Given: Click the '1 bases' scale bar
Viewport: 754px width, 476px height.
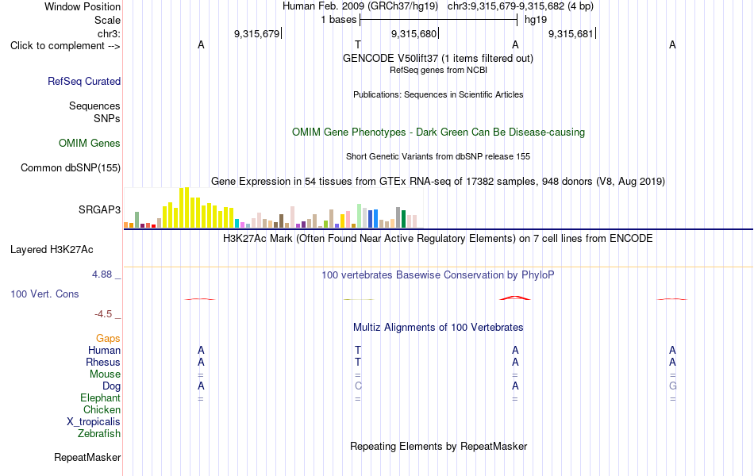Looking at the screenshot, I should click(x=438, y=20).
